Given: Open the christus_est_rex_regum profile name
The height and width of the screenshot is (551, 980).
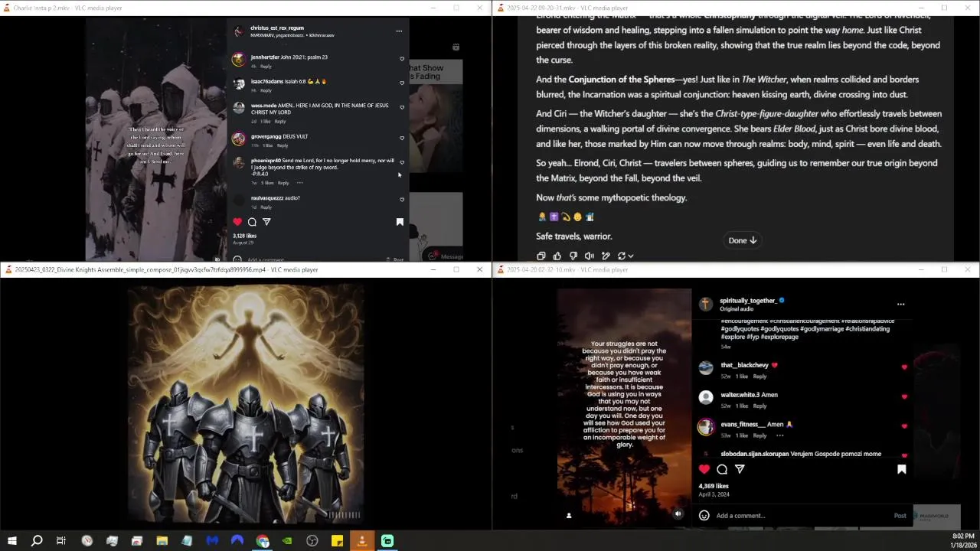Looking at the screenshot, I should click(x=277, y=28).
